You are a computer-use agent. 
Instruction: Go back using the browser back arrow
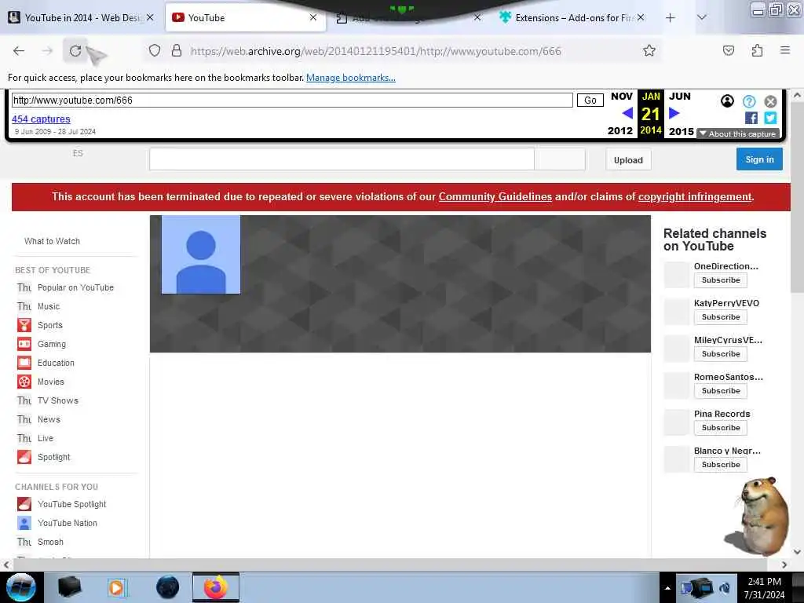pos(19,51)
